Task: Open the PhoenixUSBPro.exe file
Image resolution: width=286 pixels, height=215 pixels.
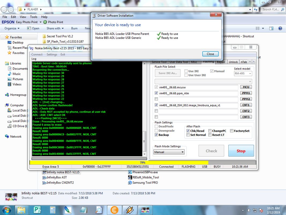Action: (x=143, y=172)
